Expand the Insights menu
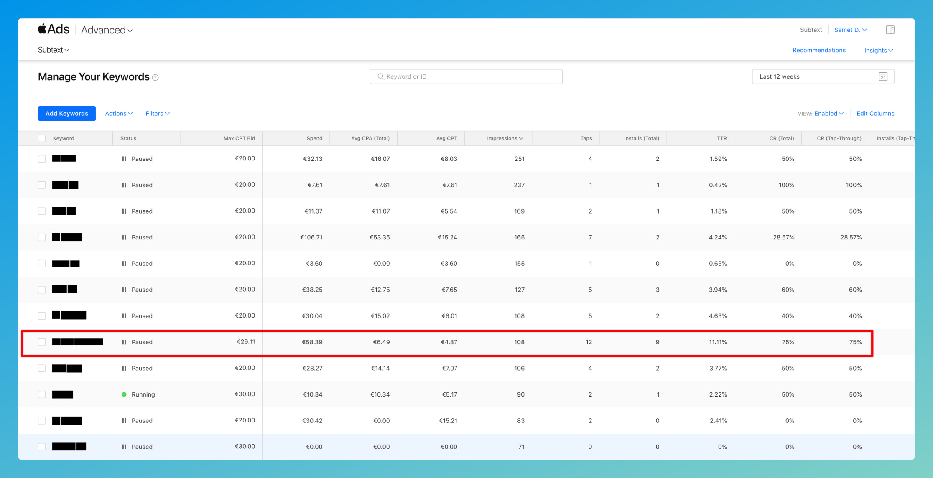 (879, 50)
